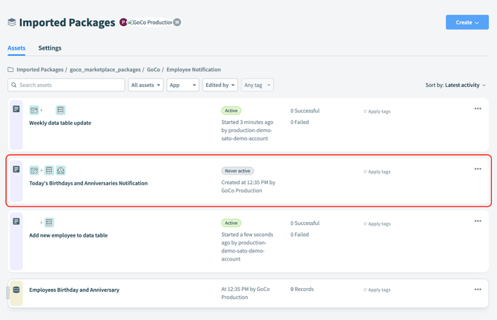Go to goco_marketplace_packages in the breadcrumb

tap(105, 70)
